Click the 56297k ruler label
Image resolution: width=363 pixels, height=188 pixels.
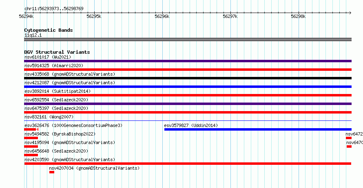pyautogui.click(x=230, y=16)
